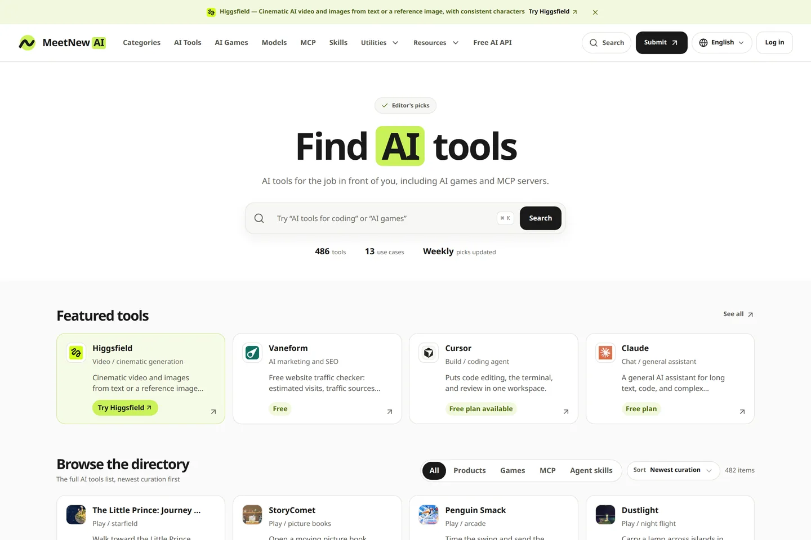
Task: Click the Free tag on Vaneform card
Action: click(x=280, y=409)
